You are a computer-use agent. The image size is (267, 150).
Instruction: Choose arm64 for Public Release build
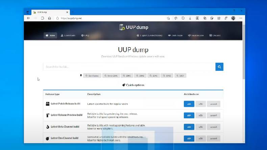coord(214,104)
